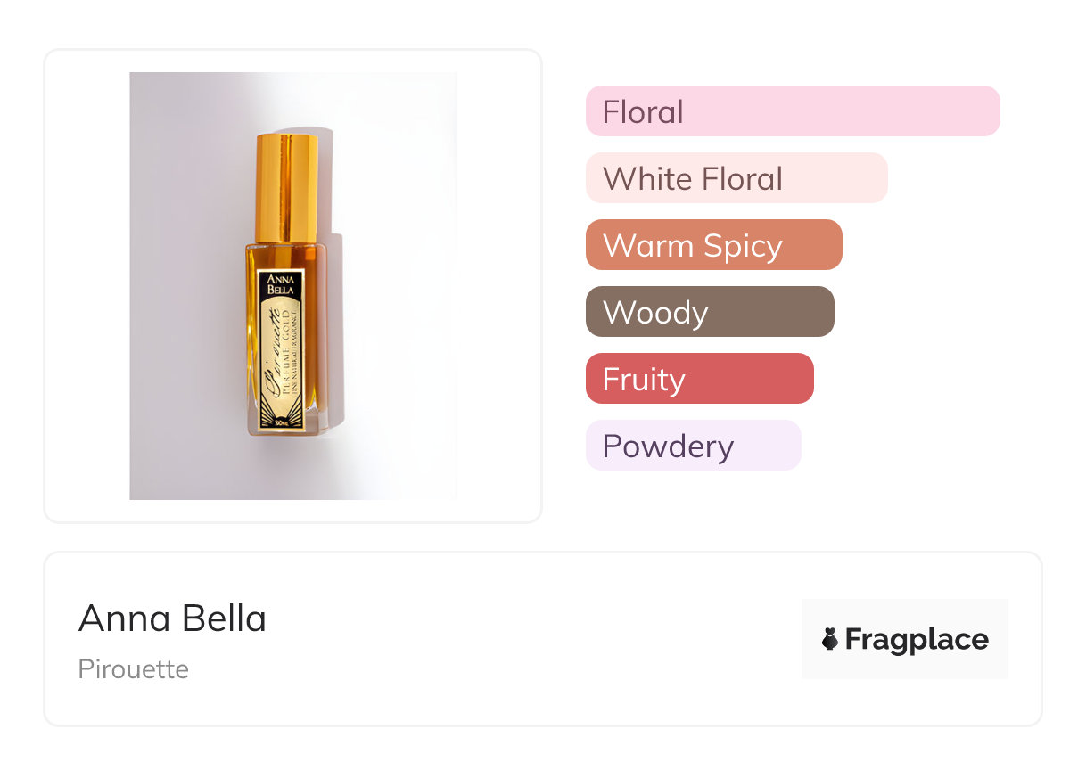Select the Floral accord bar
Screen dimensions: 1086x770
pos(792,111)
